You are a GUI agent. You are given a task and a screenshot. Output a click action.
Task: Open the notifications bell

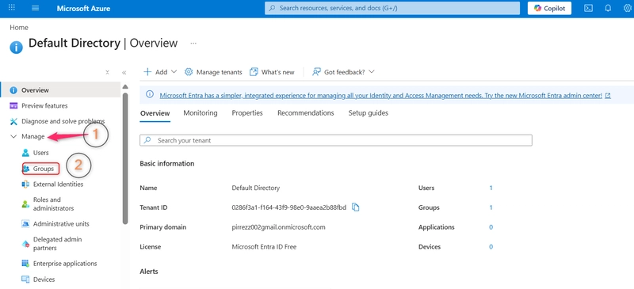pos(608,8)
